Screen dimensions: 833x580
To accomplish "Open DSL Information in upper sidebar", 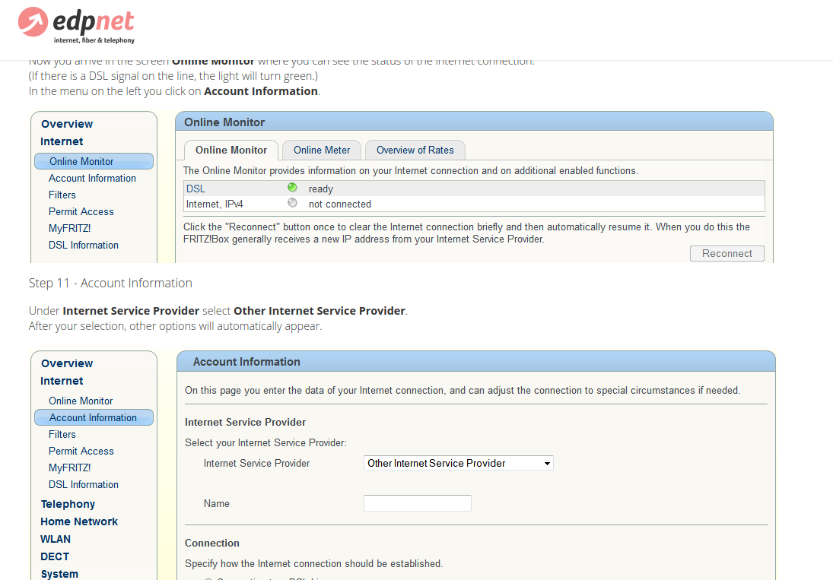I will coord(84,245).
